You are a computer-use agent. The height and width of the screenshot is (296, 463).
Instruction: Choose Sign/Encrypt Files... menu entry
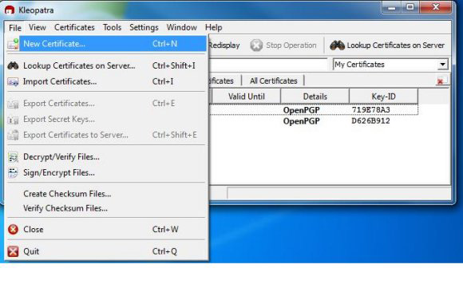(x=107, y=173)
